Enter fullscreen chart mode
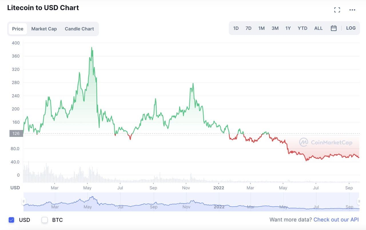The image size is (366, 230). pyautogui.click(x=337, y=10)
